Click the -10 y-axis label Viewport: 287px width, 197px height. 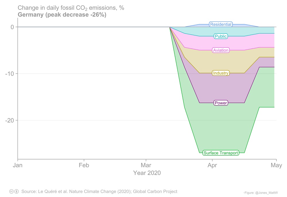coord(9,74)
